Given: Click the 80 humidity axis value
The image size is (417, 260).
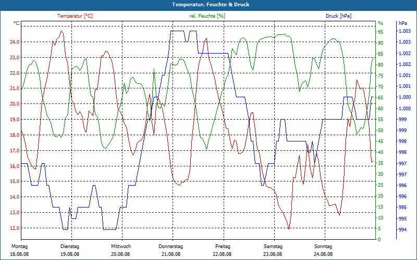Looking at the screenshot, I should click(381, 65).
